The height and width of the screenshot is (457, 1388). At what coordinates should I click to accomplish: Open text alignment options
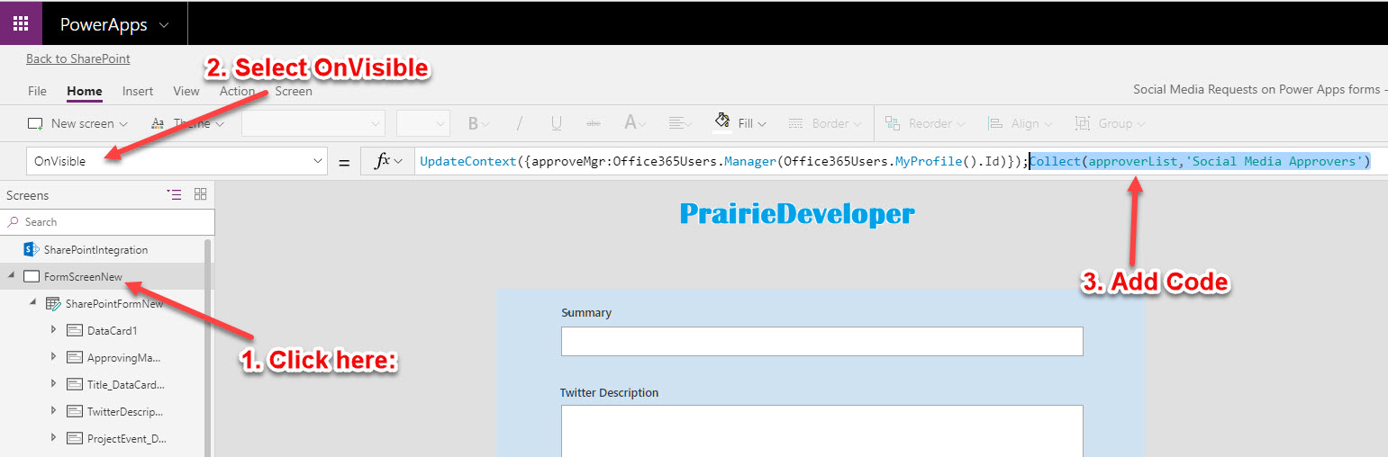pyautogui.click(x=680, y=123)
